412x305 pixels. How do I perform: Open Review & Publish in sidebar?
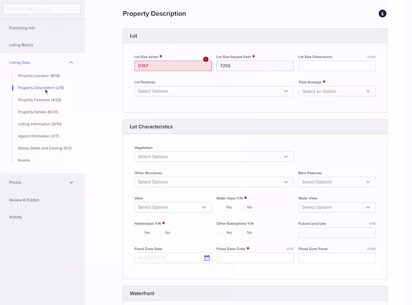pos(24,200)
